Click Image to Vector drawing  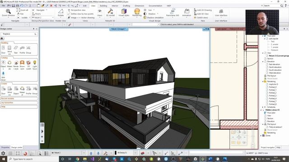pyautogui.click(x=81, y=18)
